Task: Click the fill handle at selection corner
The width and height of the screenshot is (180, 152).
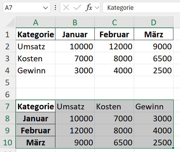Action: [173, 148]
